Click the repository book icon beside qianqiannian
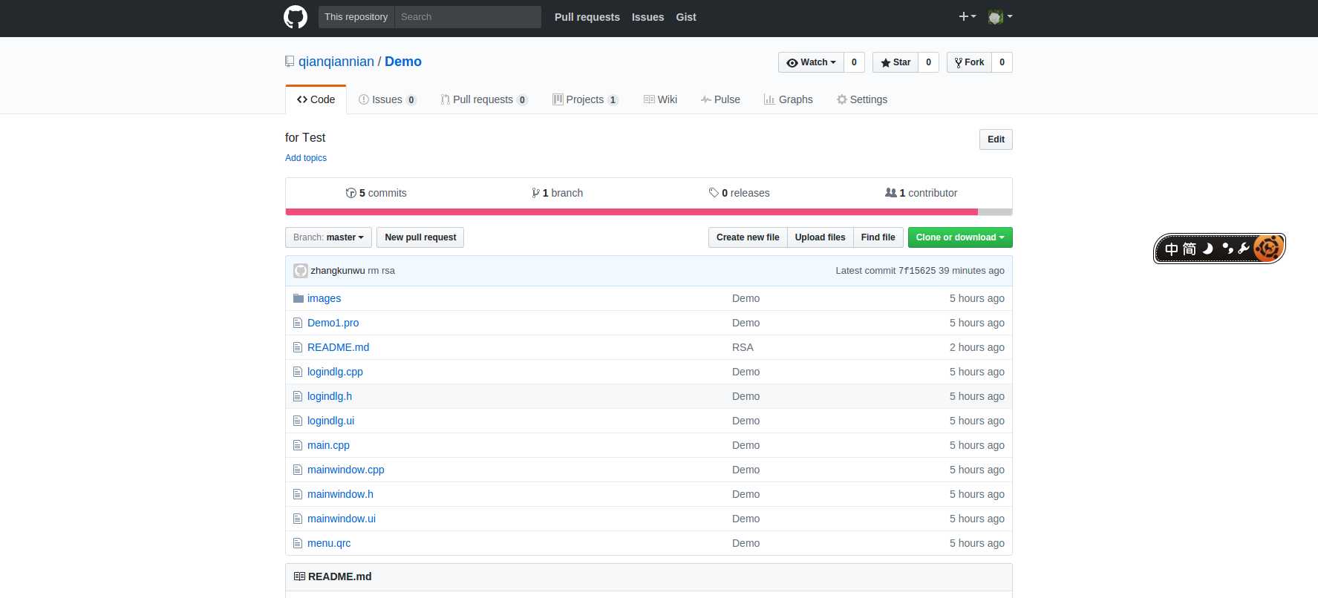Screen dimensions: 1318x598 (290, 62)
